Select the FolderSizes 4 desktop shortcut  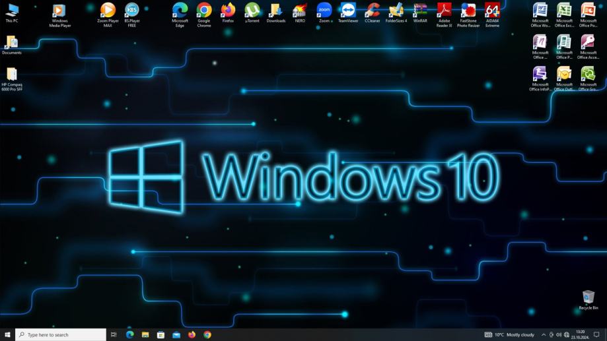[396, 13]
